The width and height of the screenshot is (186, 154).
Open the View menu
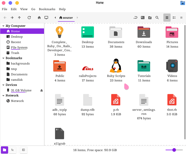click(x=24, y=9)
